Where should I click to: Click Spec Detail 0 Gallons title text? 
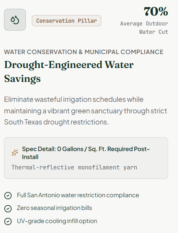[86, 153]
